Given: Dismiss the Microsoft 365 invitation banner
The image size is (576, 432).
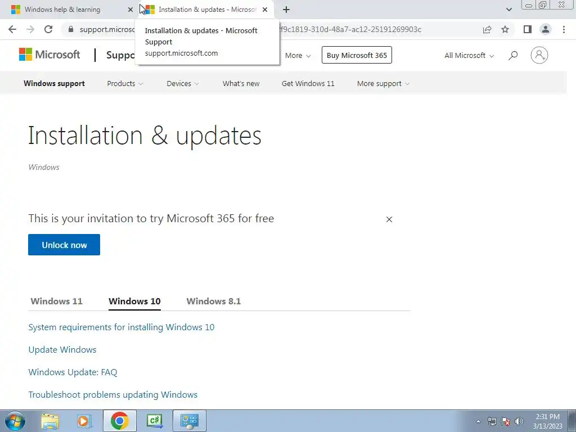Looking at the screenshot, I should 389,219.
